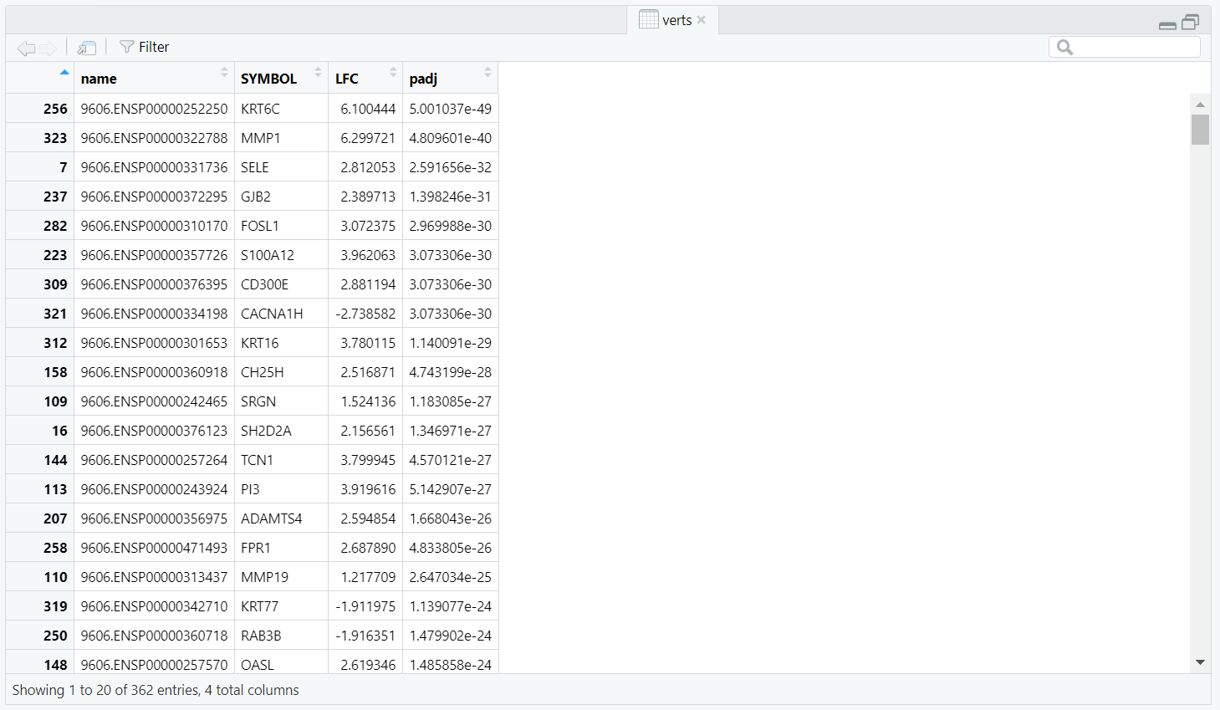The height and width of the screenshot is (710, 1220).
Task: Click the magnifier icon in search box
Action: point(1064,48)
